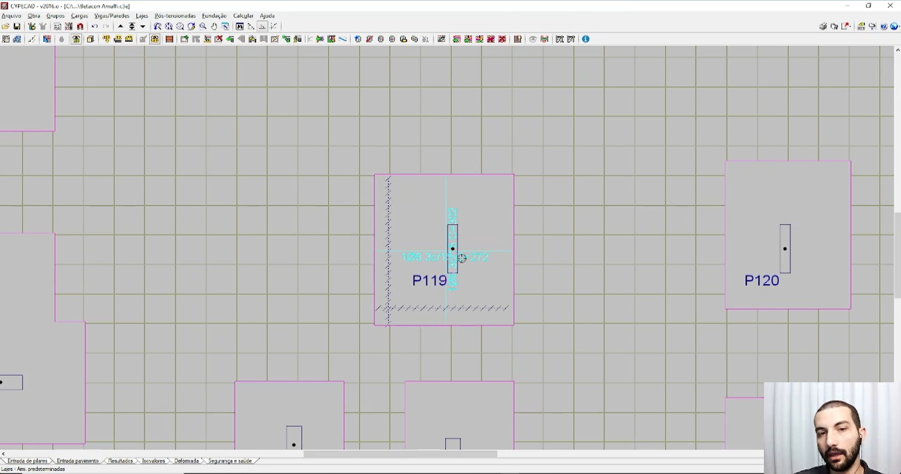
Task: Click the brown brick wall icon
Action: pyautogui.click(x=170, y=39)
